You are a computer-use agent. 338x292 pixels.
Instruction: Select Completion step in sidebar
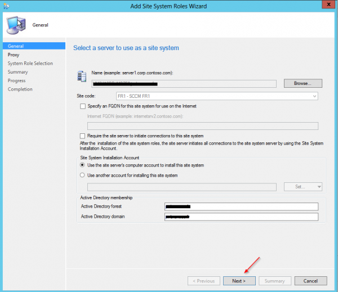pyautogui.click(x=20, y=89)
